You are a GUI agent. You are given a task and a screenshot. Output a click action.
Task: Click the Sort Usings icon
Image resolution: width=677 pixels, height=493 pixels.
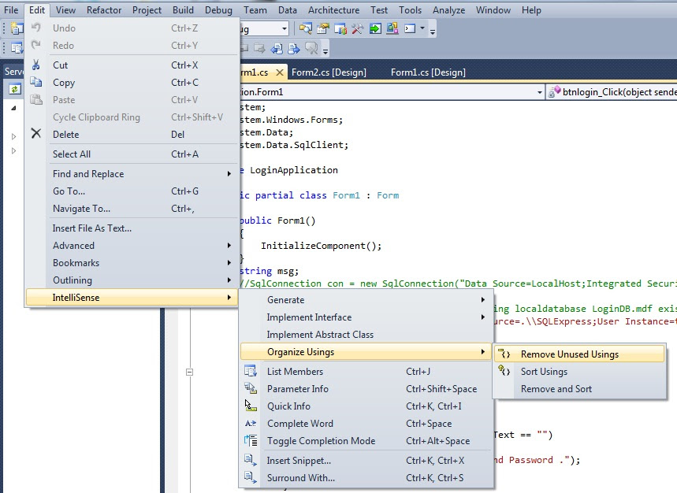click(x=504, y=370)
